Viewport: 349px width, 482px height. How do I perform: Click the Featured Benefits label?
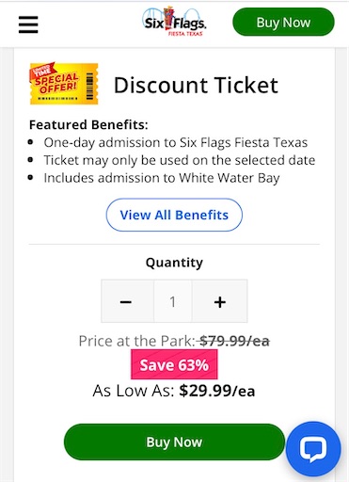tap(88, 125)
